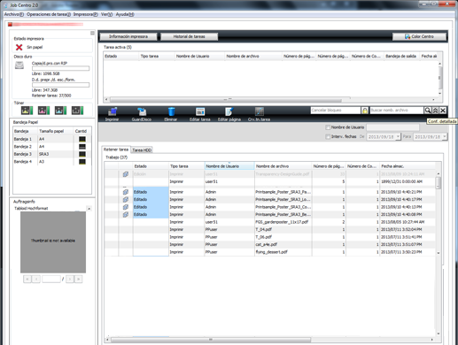Click the X clear search icon
The width and height of the screenshot is (458, 345).
point(443,111)
